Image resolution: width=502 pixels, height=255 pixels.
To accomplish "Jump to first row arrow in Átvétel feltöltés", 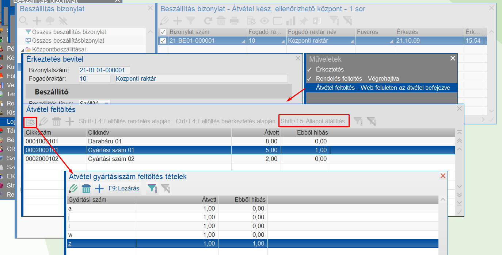I will (x=460, y=132).
